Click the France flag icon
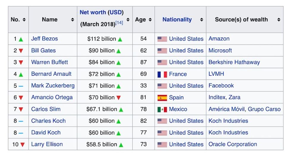Screen dimensions: 291x159 coord(162,74)
